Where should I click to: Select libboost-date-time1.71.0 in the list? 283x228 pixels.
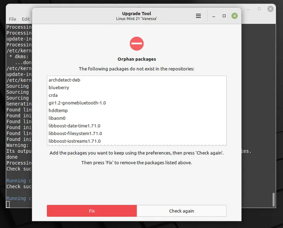74,126
